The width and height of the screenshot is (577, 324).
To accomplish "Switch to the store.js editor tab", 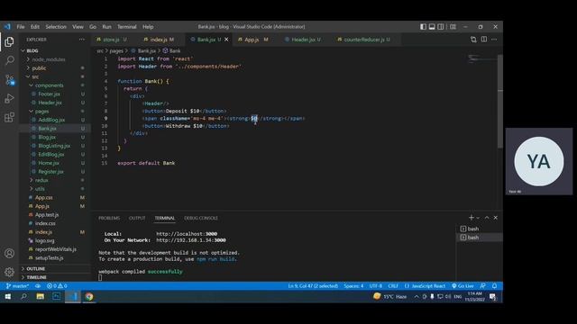I will (112, 40).
